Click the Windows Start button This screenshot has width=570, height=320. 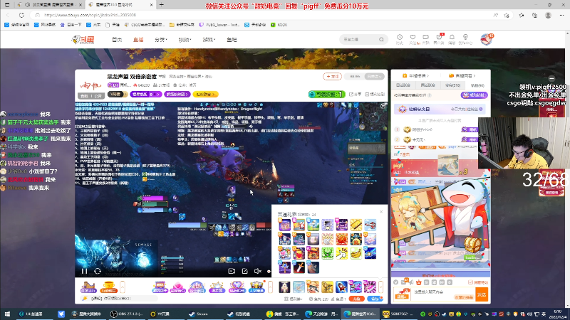[x=7, y=314]
